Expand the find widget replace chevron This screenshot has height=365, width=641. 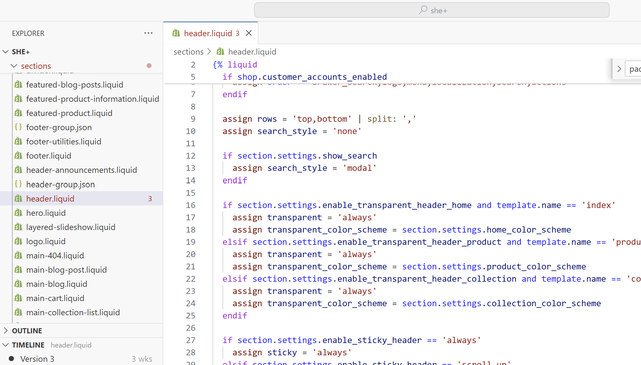tap(619, 69)
